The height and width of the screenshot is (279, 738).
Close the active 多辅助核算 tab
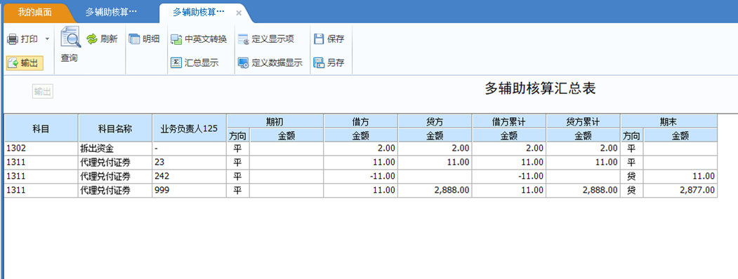click(239, 13)
